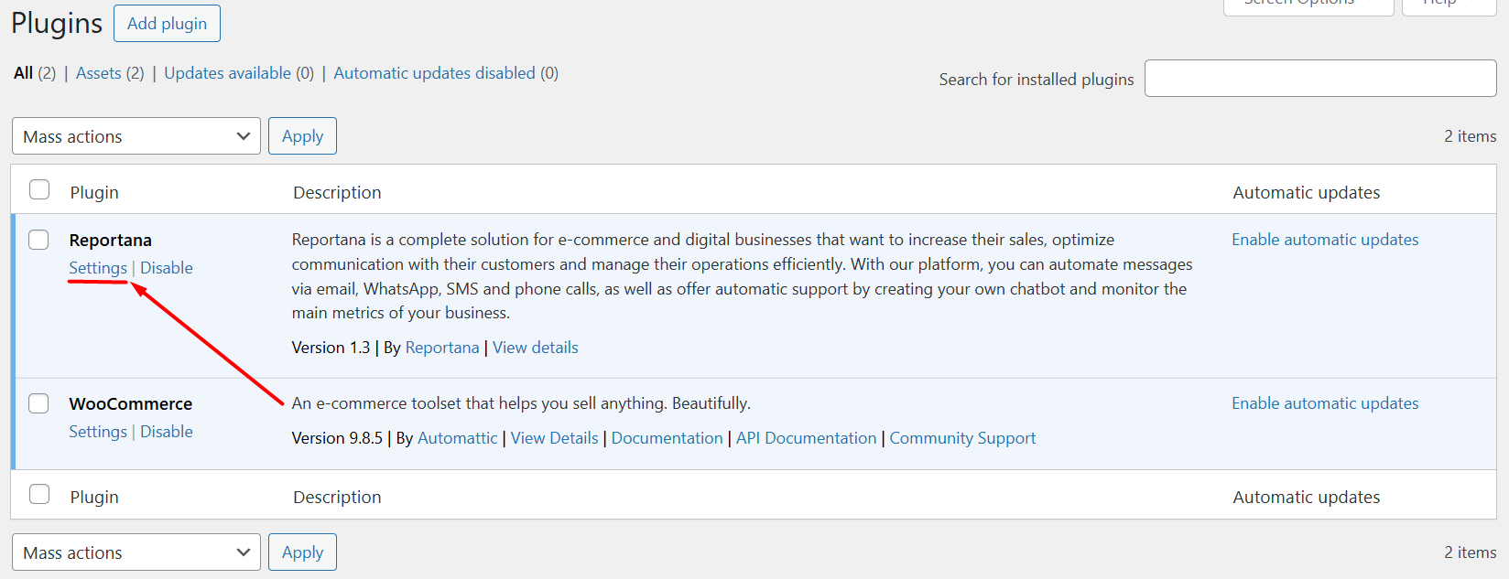
Task: Select the All plugins filter
Action: coord(23,73)
